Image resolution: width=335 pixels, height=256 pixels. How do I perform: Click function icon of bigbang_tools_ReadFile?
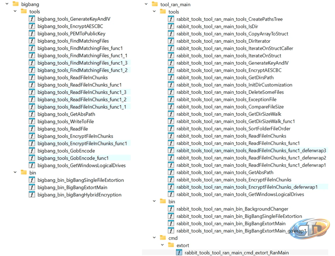pos(32,129)
